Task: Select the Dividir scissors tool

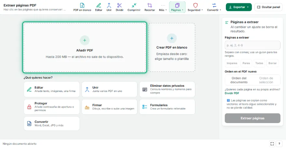Action: click(x=120, y=7)
